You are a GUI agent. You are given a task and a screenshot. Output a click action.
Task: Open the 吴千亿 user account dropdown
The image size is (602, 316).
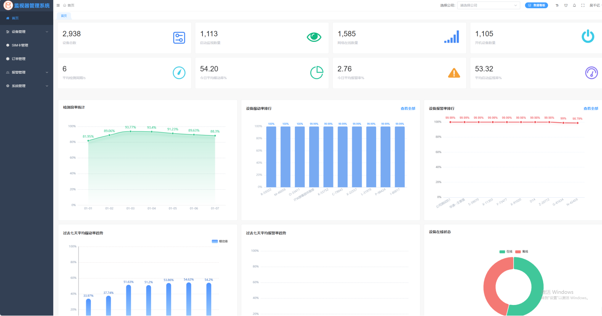click(x=595, y=6)
